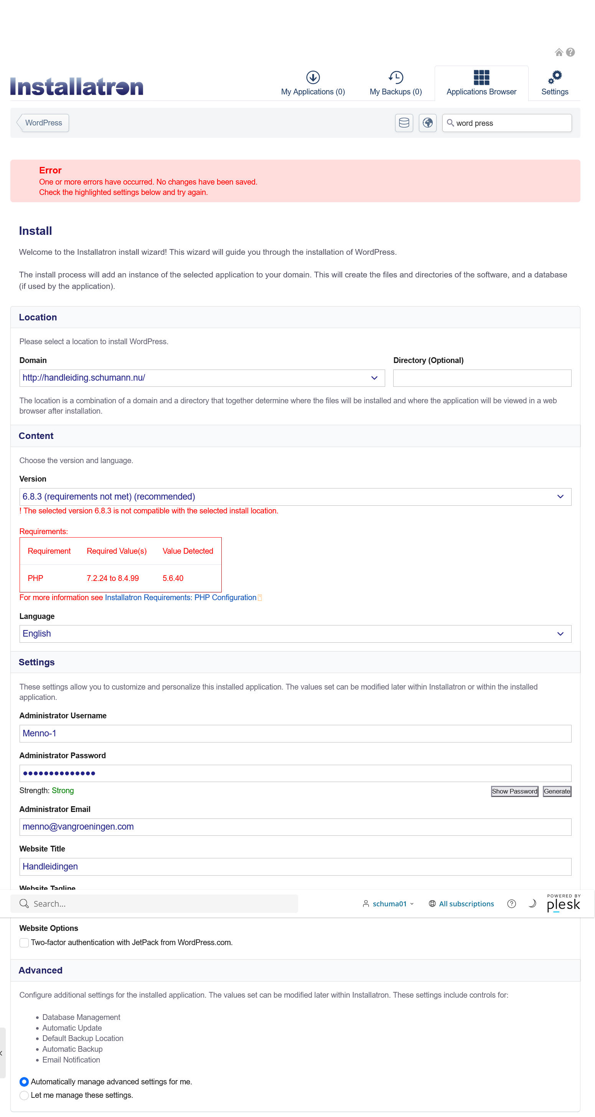Viewport: 595px width, 1117px height.
Task: Click the globe icon beside search box
Action: pyautogui.click(x=427, y=123)
